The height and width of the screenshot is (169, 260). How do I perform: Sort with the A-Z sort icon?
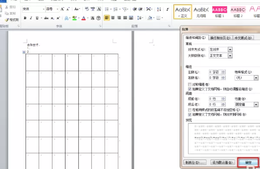[x=159, y=9]
